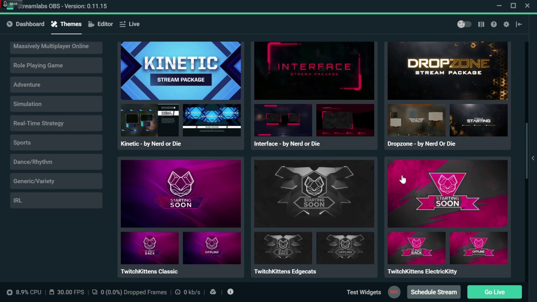The width and height of the screenshot is (537, 302).
Task: Click Dropzone first small thumbnail
Action: pyautogui.click(x=417, y=120)
